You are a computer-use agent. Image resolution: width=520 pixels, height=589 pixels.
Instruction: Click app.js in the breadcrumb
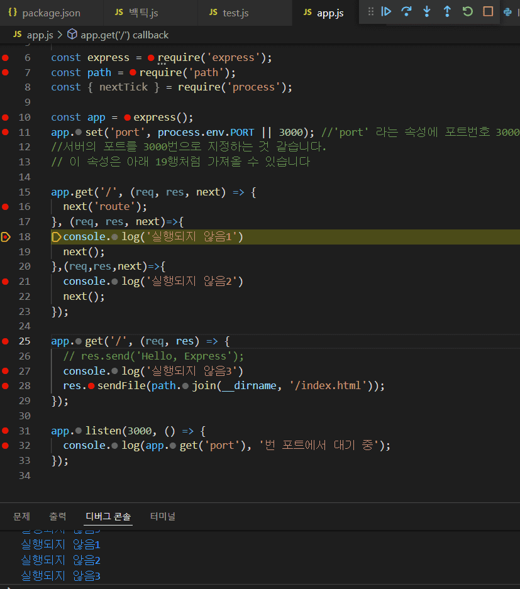(x=40, y=35)
